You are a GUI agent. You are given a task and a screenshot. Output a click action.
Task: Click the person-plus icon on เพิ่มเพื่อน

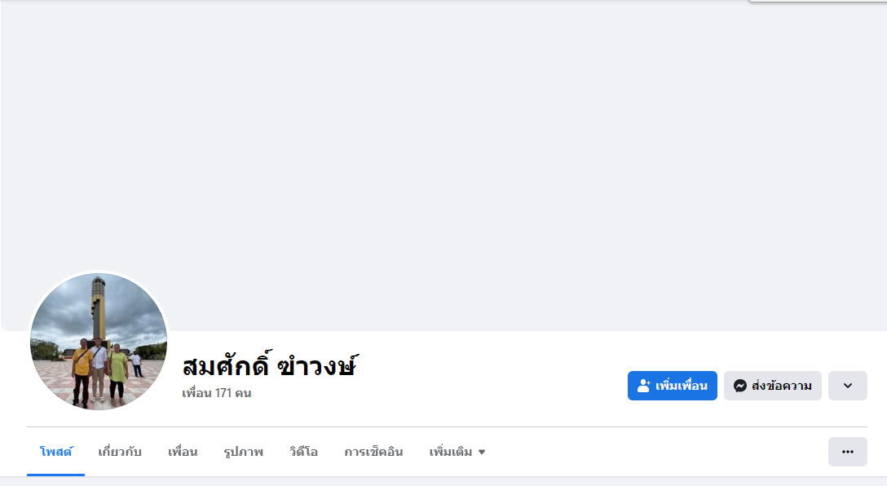pos(643,386)
